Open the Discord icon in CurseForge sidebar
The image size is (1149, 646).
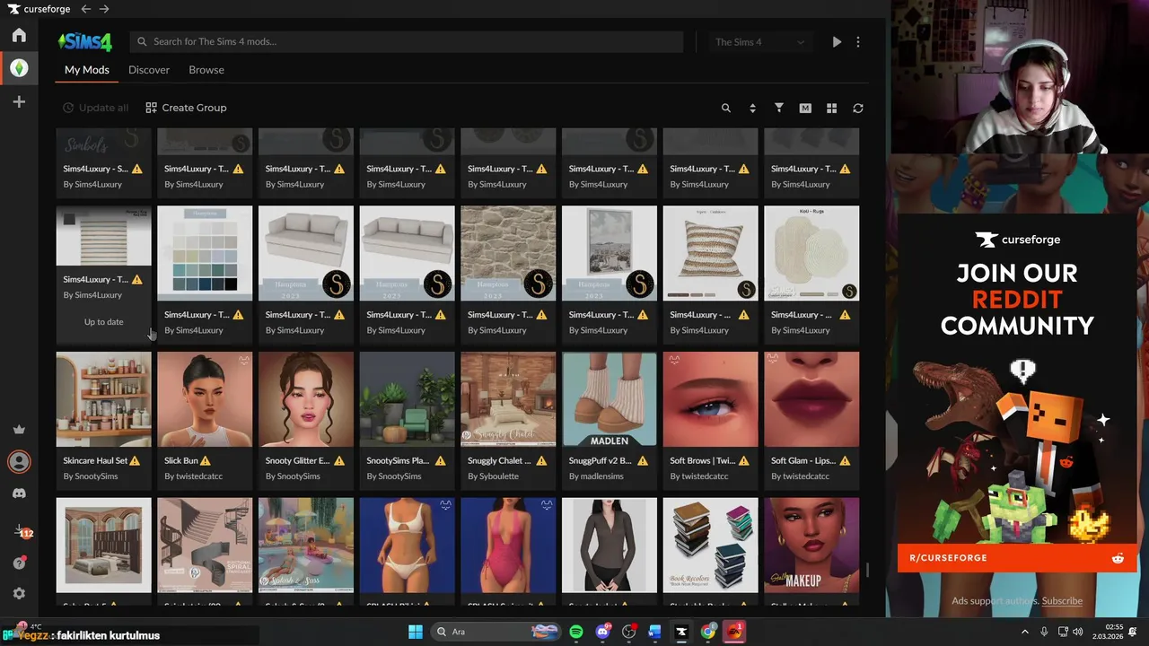tap(19, 493)
